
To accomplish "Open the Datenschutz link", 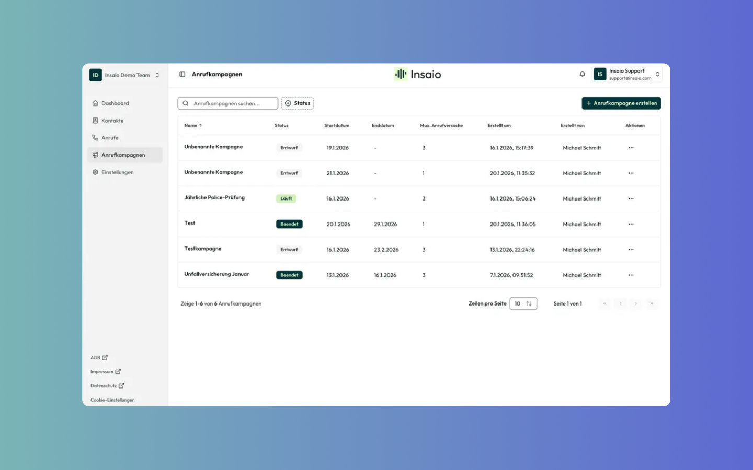I will (x=107, y=386).
